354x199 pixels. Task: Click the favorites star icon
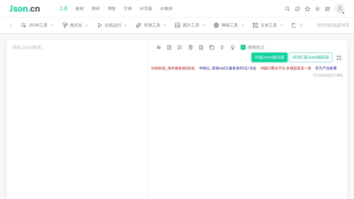click(308, 9)
